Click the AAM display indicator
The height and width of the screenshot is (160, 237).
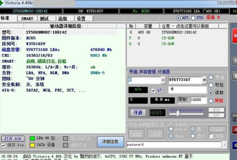tap(158, 113)
